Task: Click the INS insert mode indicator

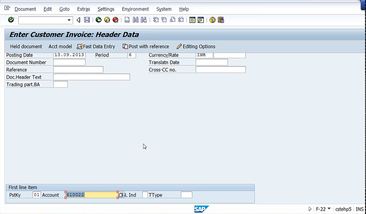Action: tap(359, 209)
